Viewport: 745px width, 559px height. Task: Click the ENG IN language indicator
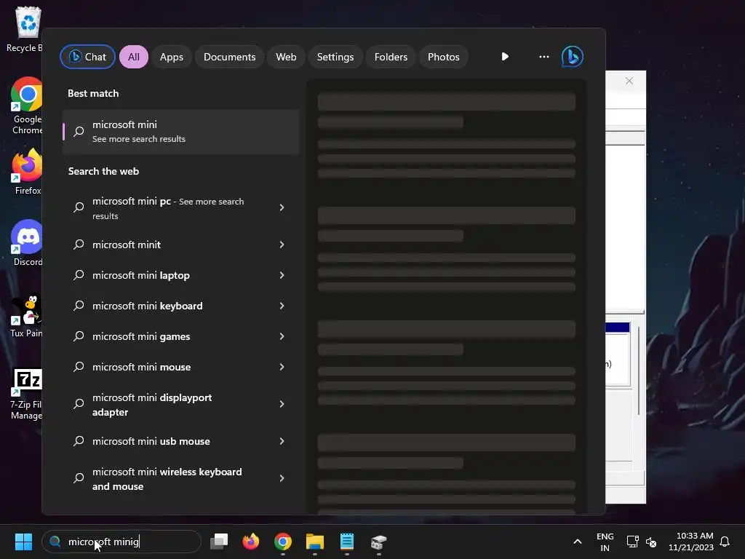point(605,542)
